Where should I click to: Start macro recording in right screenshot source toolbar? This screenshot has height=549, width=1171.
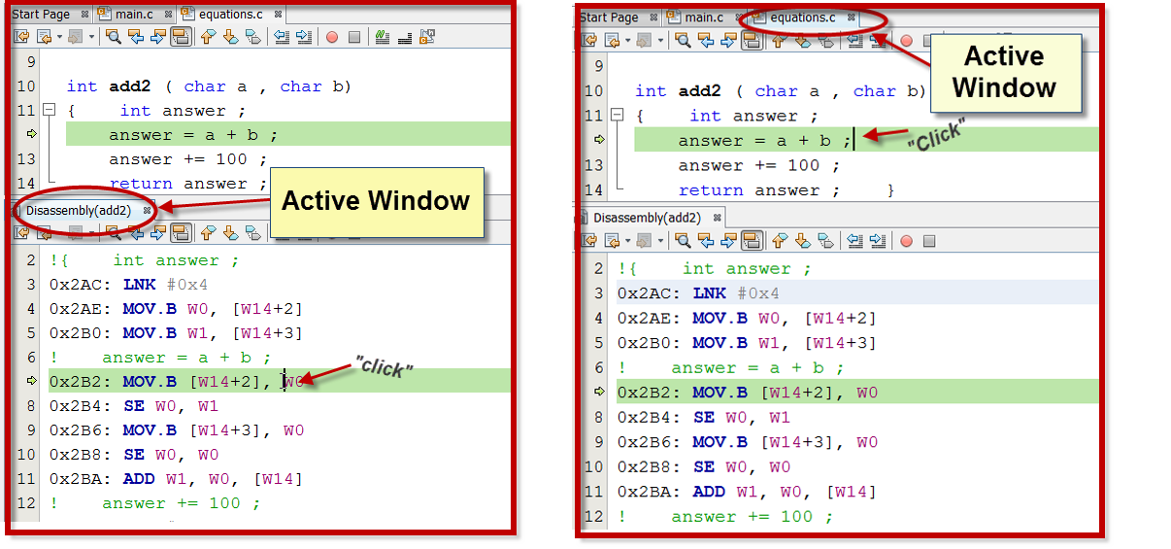click(906, 40)
